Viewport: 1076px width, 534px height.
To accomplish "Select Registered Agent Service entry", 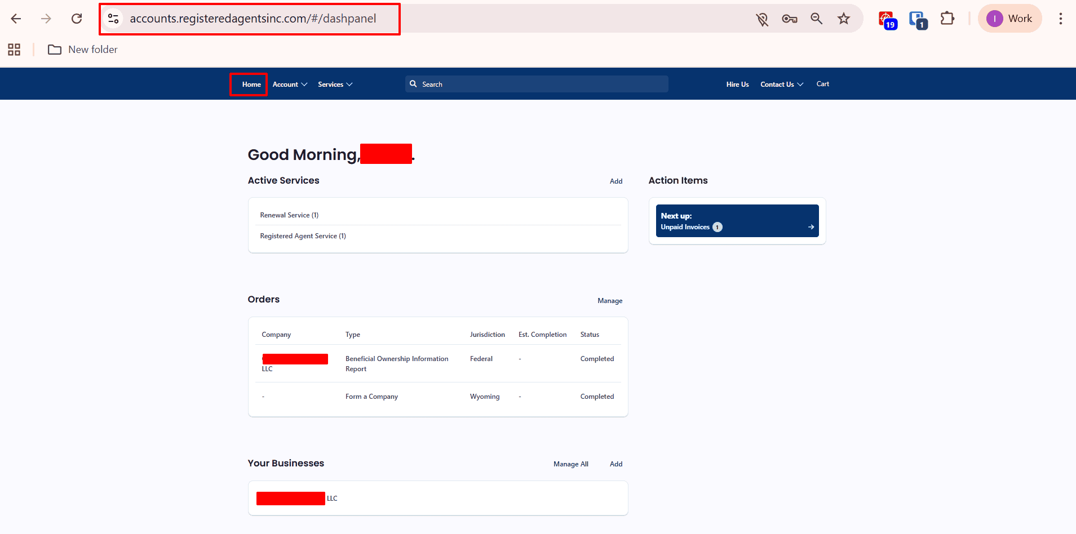I will [x=303, y=235].
